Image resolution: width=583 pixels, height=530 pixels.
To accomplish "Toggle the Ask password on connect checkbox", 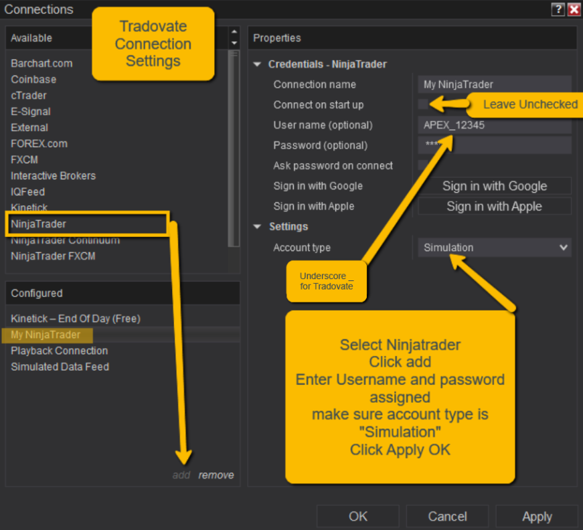I will coord(424,165).
